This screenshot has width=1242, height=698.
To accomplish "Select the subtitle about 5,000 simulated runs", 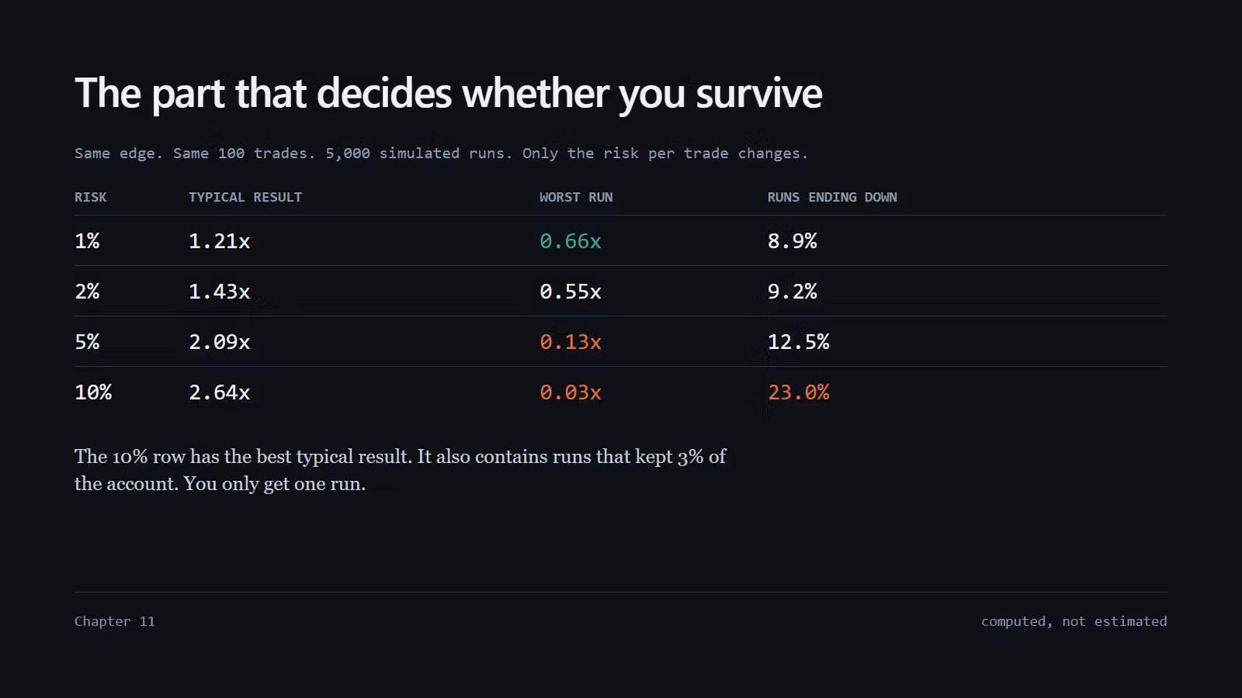I will tap(441, 154).
